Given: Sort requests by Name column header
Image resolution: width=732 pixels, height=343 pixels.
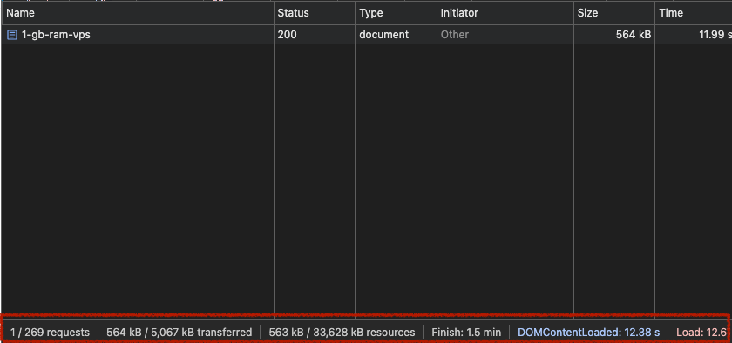Looking at the screenshot, I should click(138, 13).
